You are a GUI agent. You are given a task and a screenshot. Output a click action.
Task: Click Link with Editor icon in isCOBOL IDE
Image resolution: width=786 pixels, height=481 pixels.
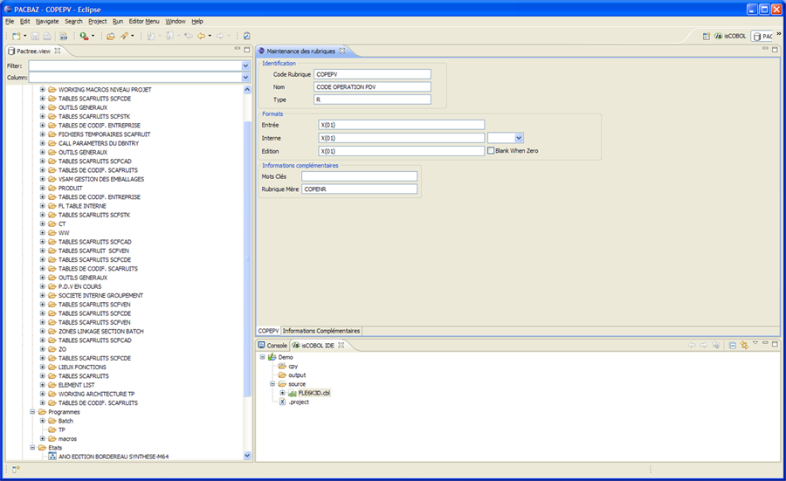click(x=744, y=346)
